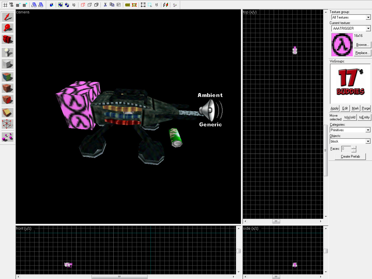Hide unselected objects using black dashed cube
The width and height of the screenshot is (372, 279).
(90, 5)
